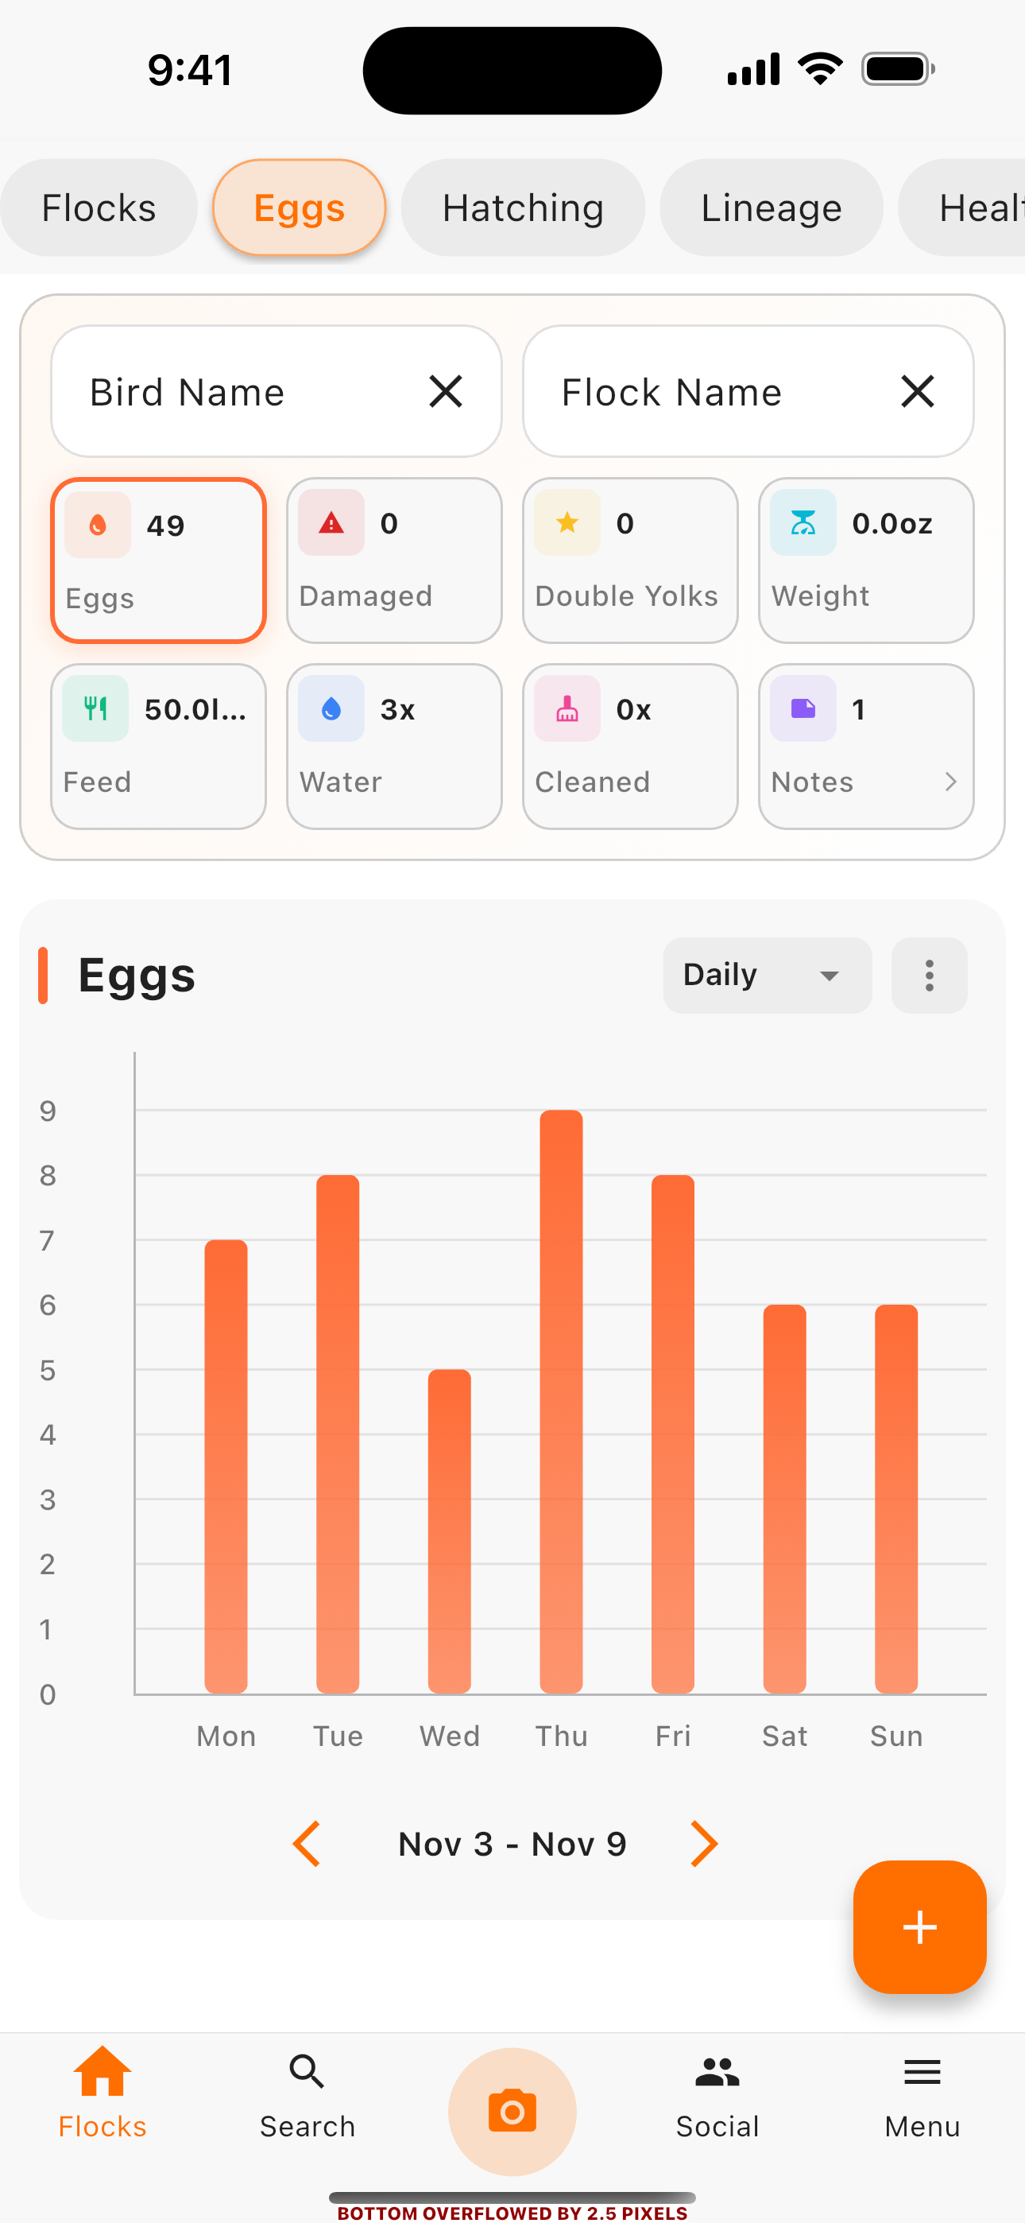
Task: Select the Damaged stat card
Action: (x=394, y=560)
